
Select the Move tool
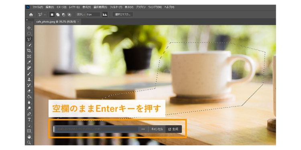pos(29,28)
